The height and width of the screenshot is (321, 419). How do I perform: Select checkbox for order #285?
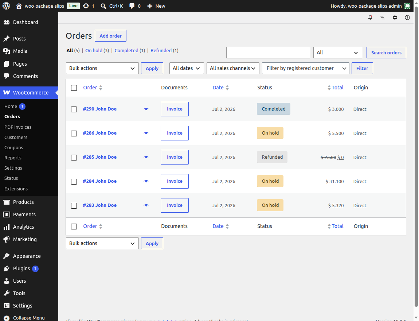(x=74, y=157)
